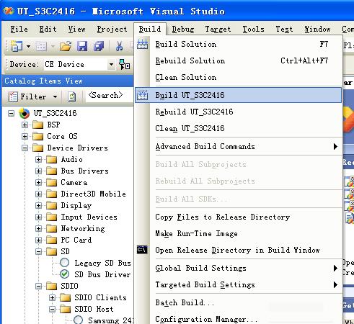The height and width of the screenshot is (324, 354).
Task: Choose Build Solution from Build menu
Action: [x=239, y=45]
